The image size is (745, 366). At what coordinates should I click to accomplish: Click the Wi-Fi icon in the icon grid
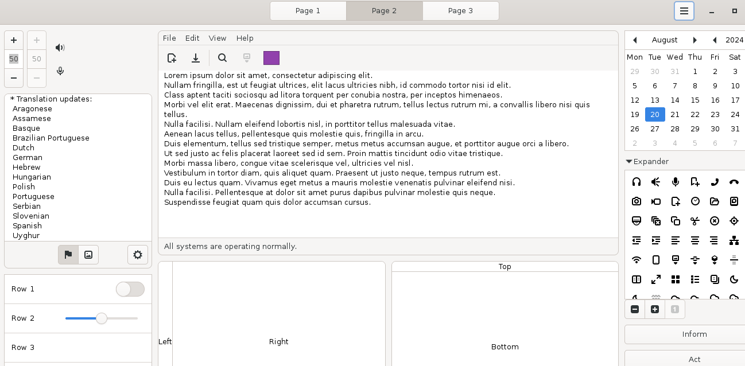point(636,260)
